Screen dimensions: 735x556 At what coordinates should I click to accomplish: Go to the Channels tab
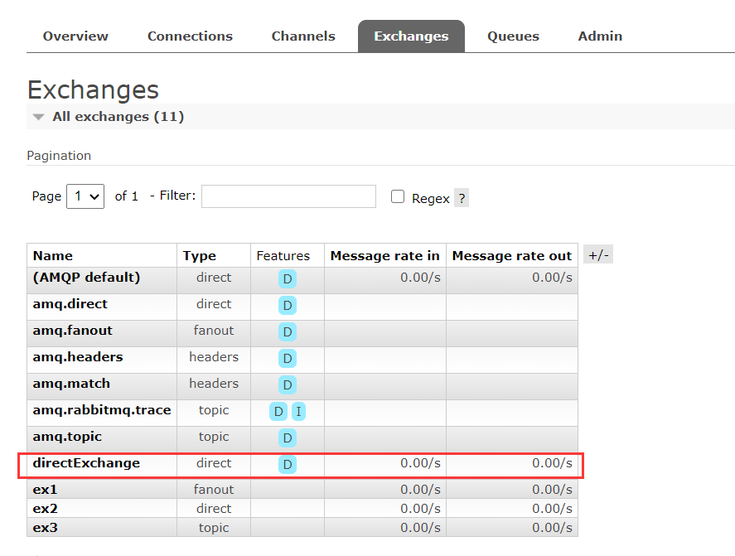point(303,36)
